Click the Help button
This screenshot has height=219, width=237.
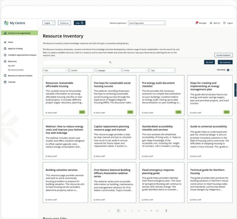[79, 23]
